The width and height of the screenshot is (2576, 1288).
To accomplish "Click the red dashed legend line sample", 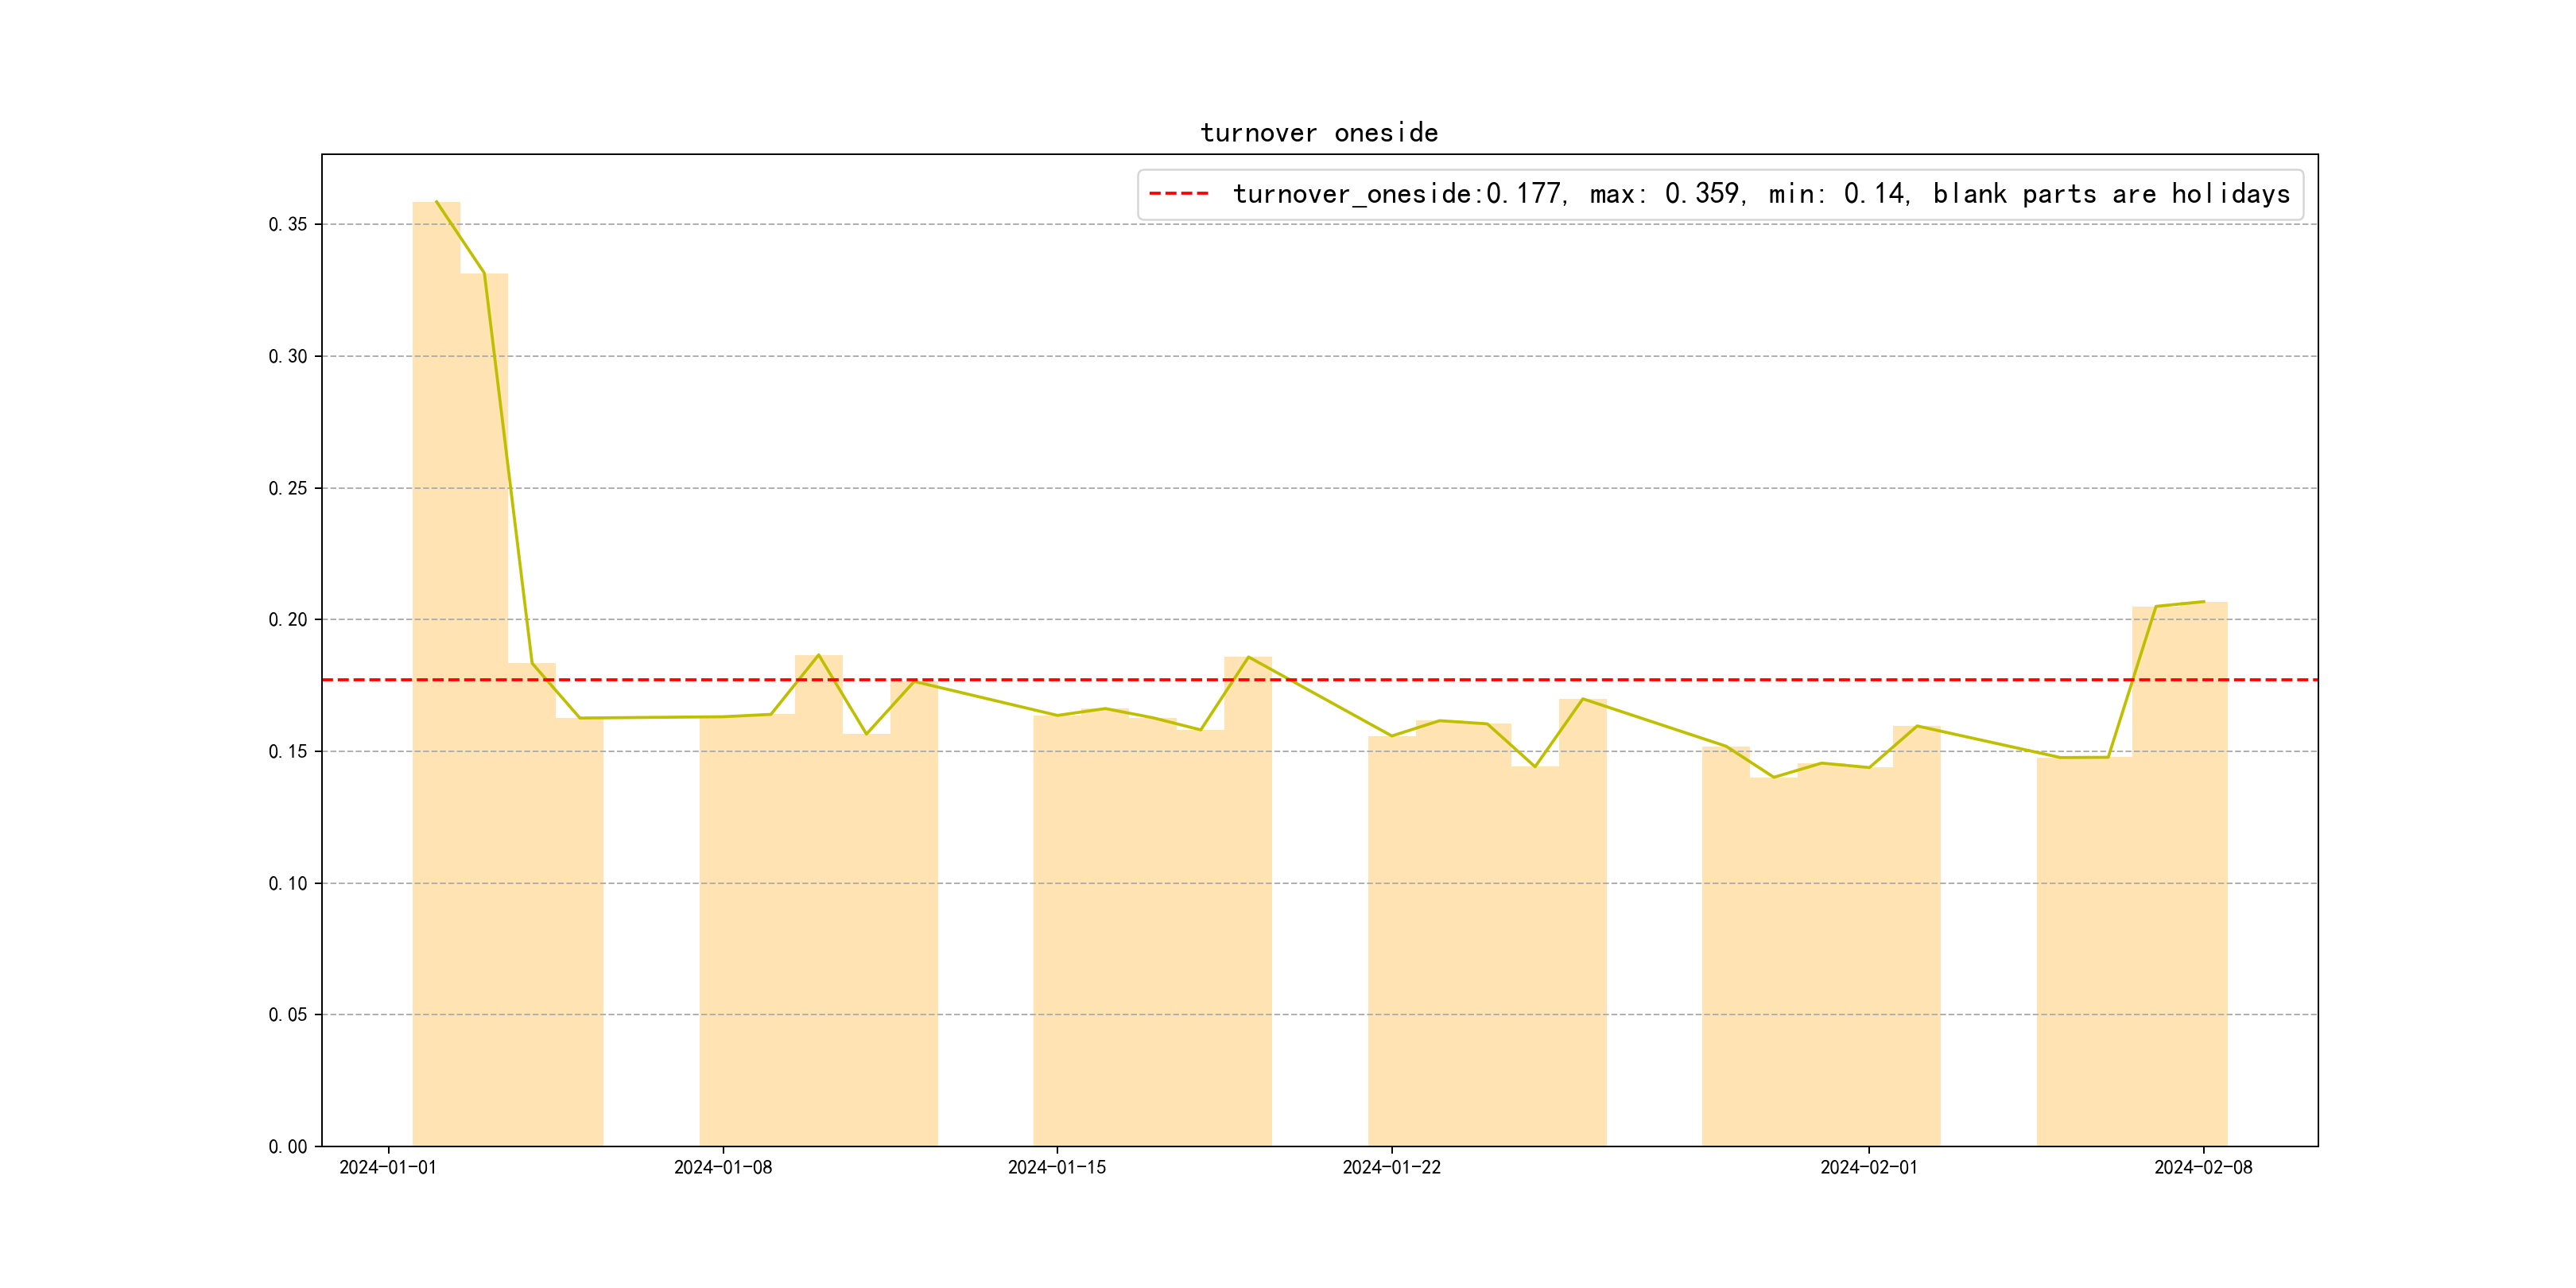I will [1178, 194].
